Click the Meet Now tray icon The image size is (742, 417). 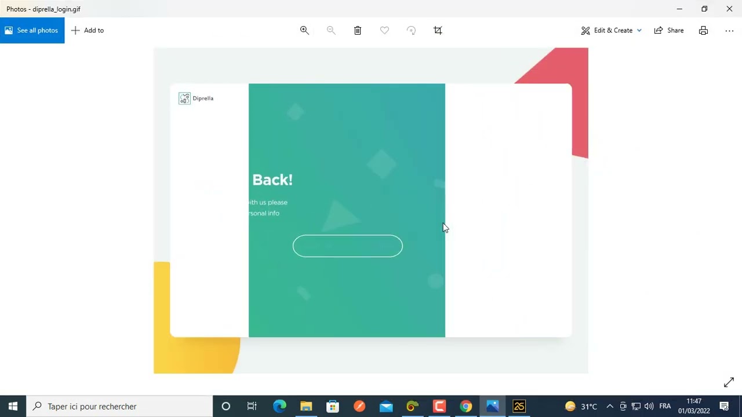(623, 406)
